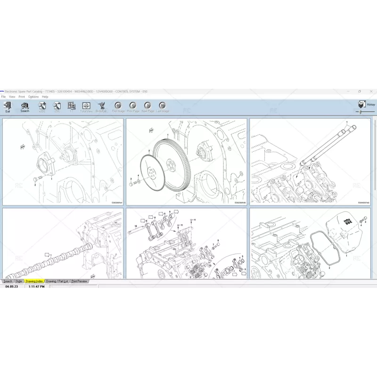Switch to the Drawing / Part List tab

coord(57,281)
